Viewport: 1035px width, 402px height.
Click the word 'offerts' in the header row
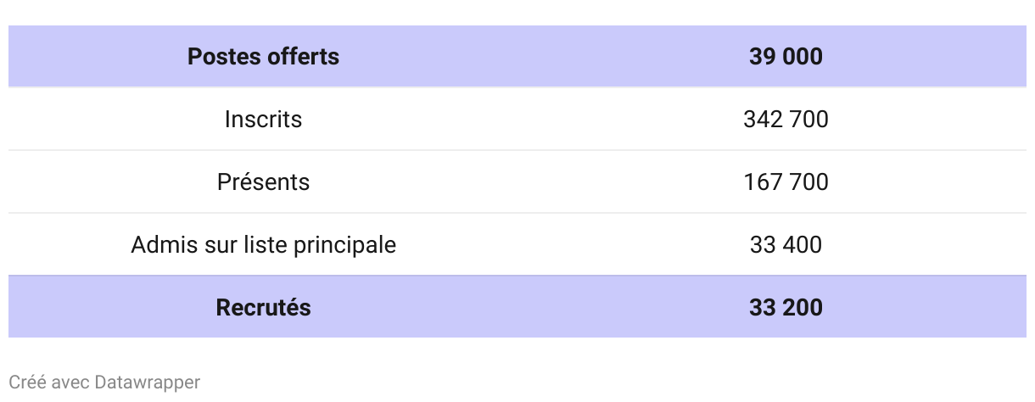304,57
